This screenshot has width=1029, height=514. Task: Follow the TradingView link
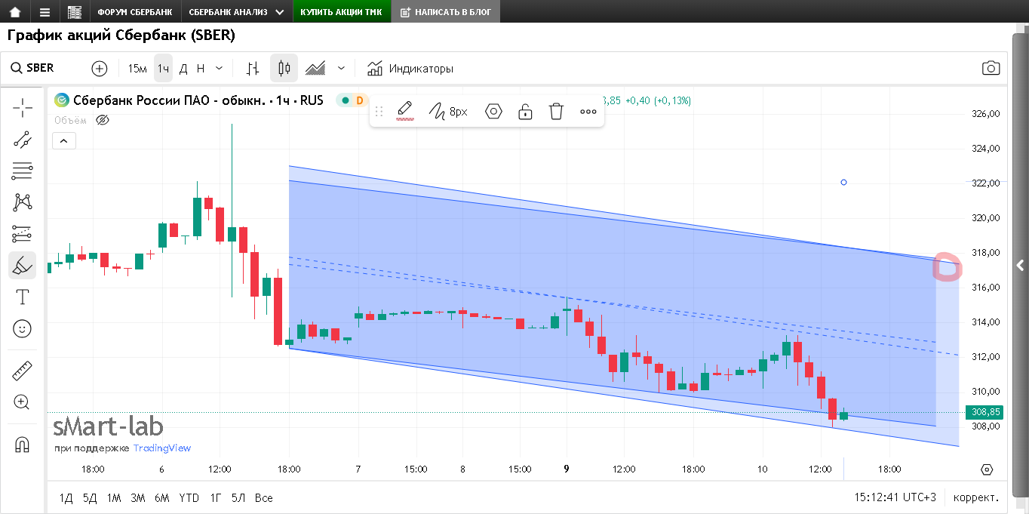click(162, 448)
